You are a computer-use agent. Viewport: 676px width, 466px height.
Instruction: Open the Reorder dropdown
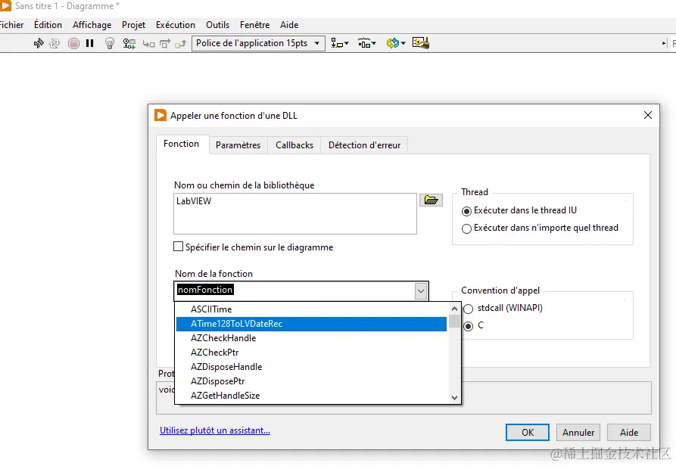[396, 43]
